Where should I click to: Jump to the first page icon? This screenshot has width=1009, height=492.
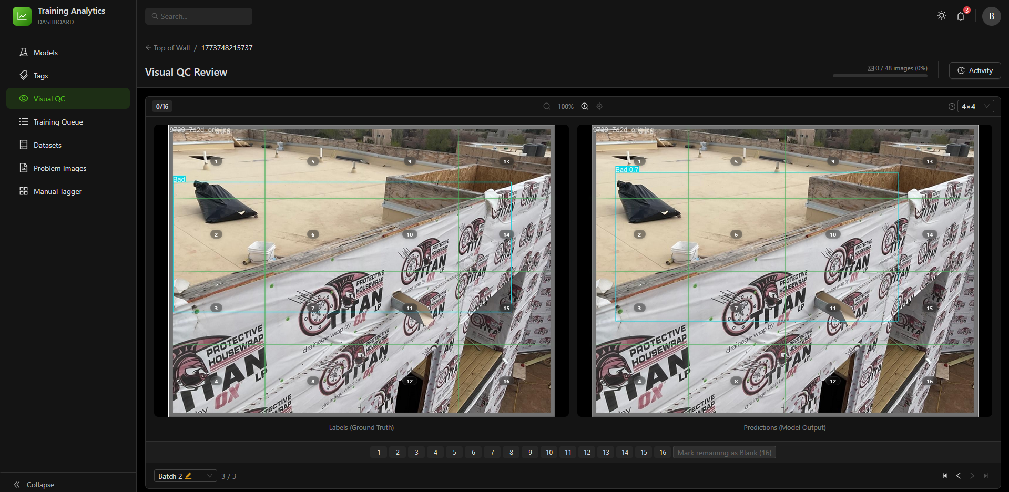click(945, 476)
